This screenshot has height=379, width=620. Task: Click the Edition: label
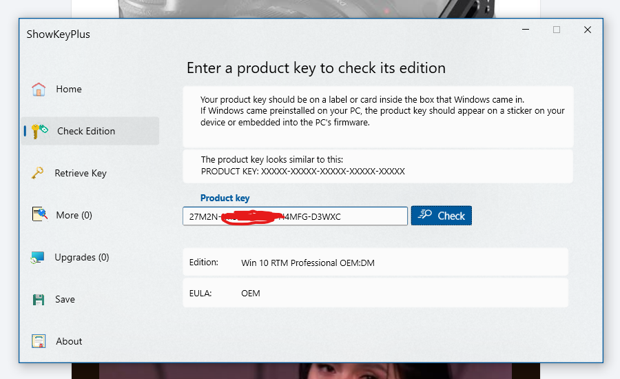point(204,263)
